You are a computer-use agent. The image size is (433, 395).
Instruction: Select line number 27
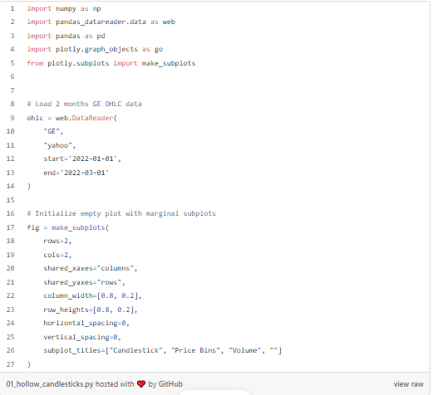tap(10, 364)
